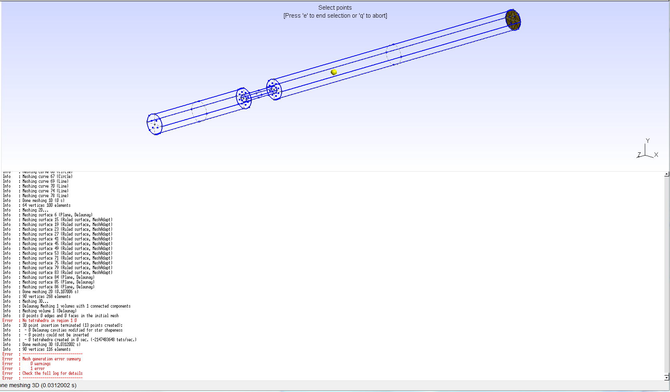Click the circular flange at the long cylinder start
The height and width of the screenshot is (392, 670).
(x=274, y=89)
